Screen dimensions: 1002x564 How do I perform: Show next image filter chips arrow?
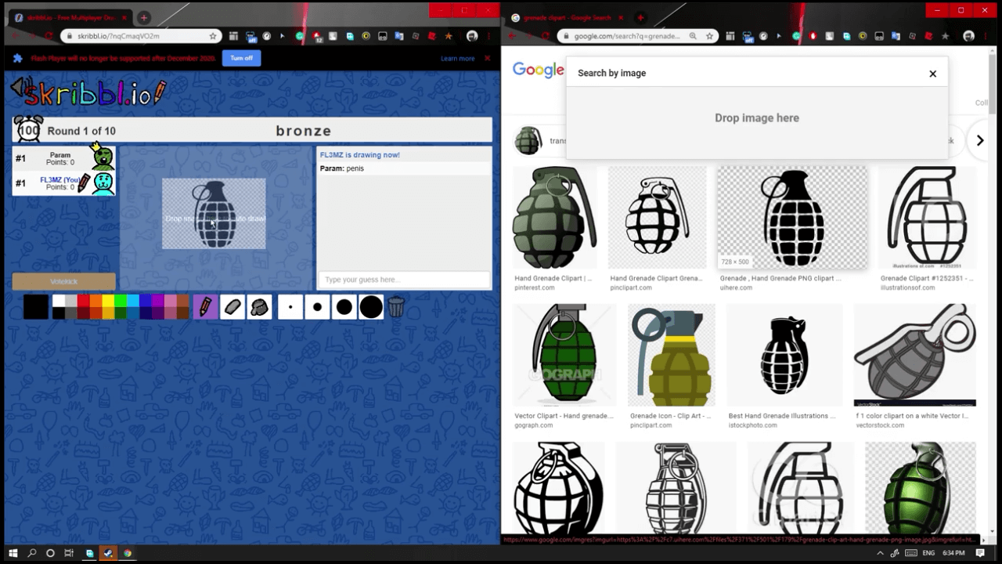click(x=979, y=141)
